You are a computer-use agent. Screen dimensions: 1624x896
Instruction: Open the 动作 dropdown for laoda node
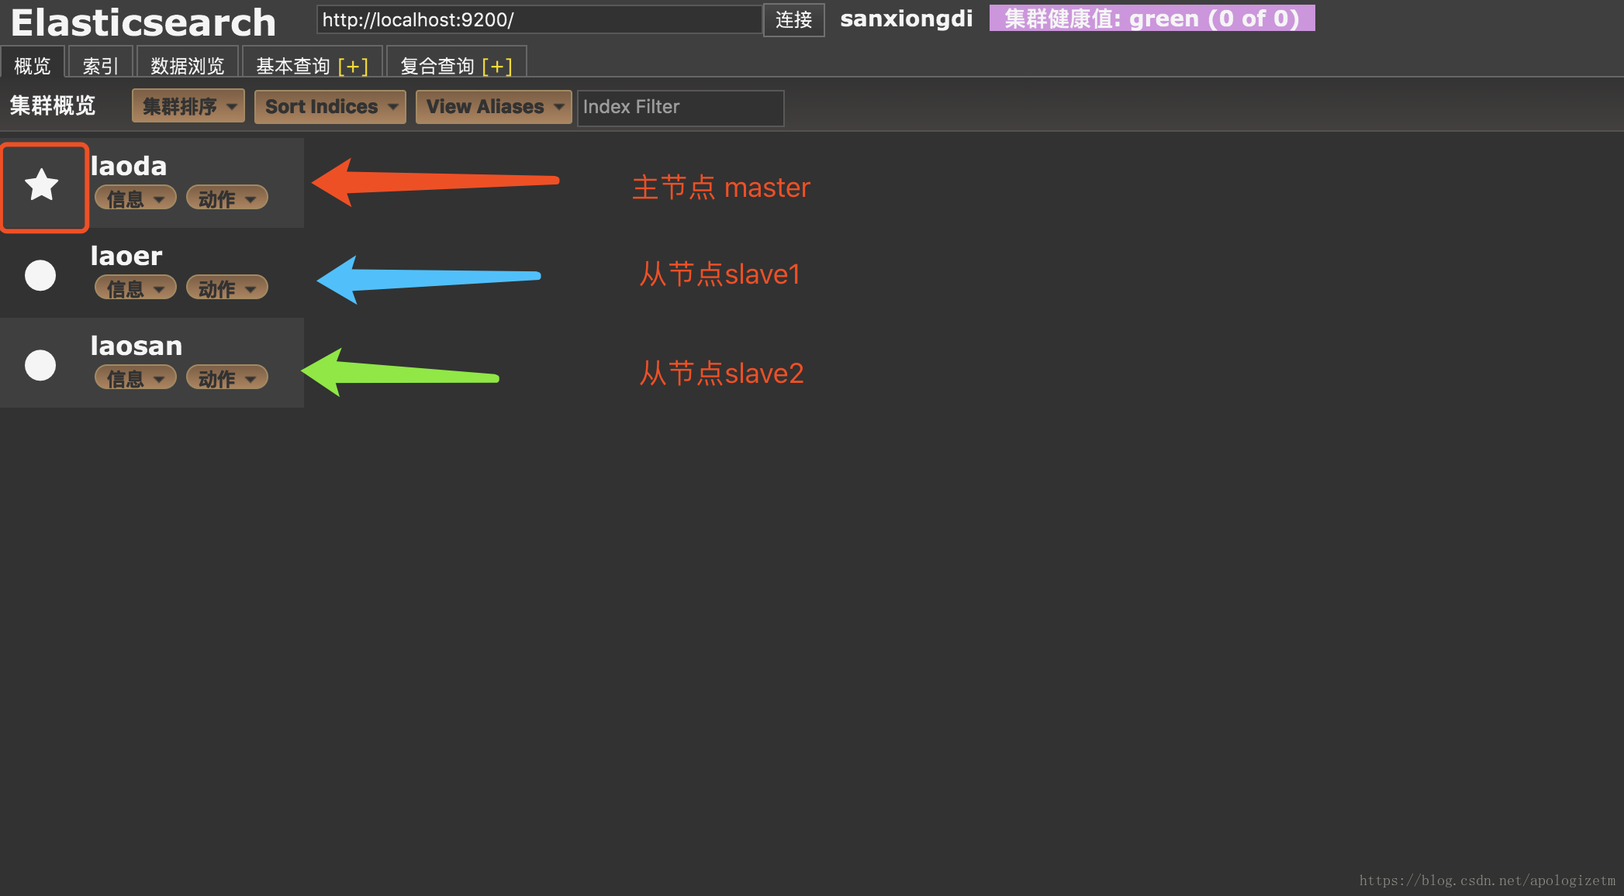click(x=226, y=198)
